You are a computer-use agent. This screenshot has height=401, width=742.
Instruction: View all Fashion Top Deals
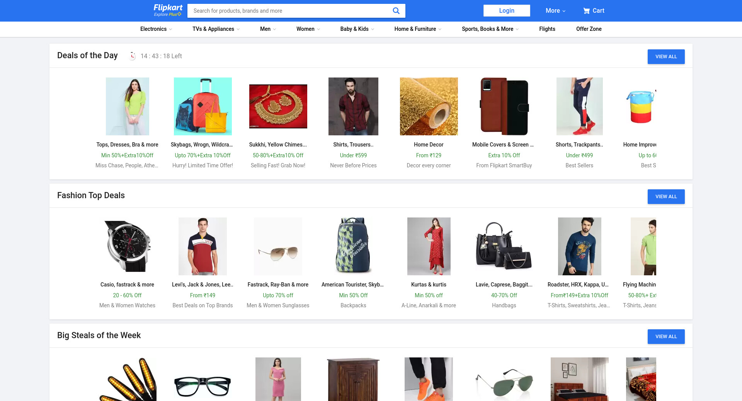[666, 197]
